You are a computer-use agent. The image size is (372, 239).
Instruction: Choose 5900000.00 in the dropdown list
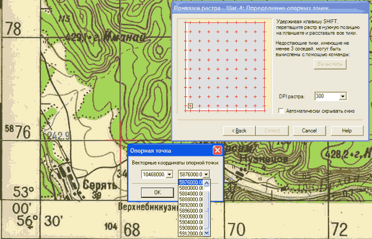click(x=191, y=217)
